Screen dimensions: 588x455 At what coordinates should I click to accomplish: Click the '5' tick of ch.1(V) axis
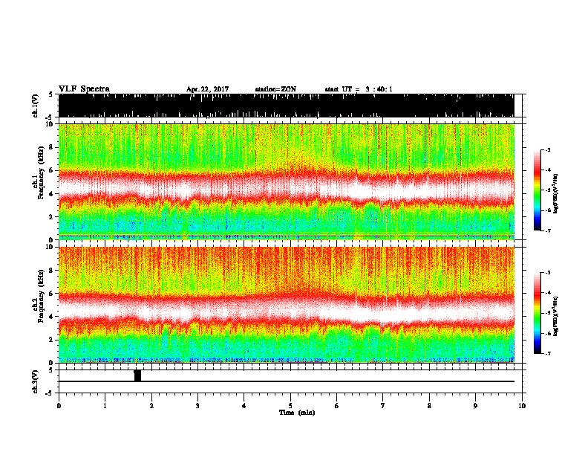[50, 94]
